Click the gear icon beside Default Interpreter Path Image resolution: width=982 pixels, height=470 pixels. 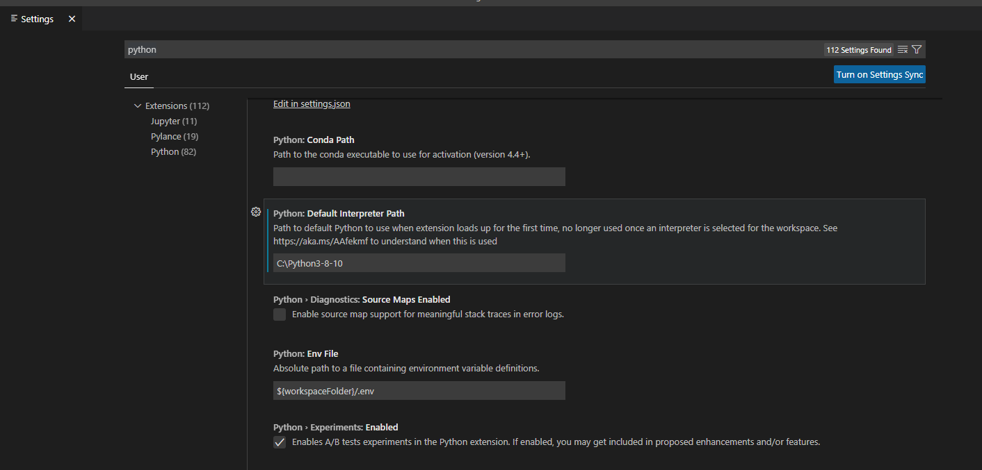(256, 212)
